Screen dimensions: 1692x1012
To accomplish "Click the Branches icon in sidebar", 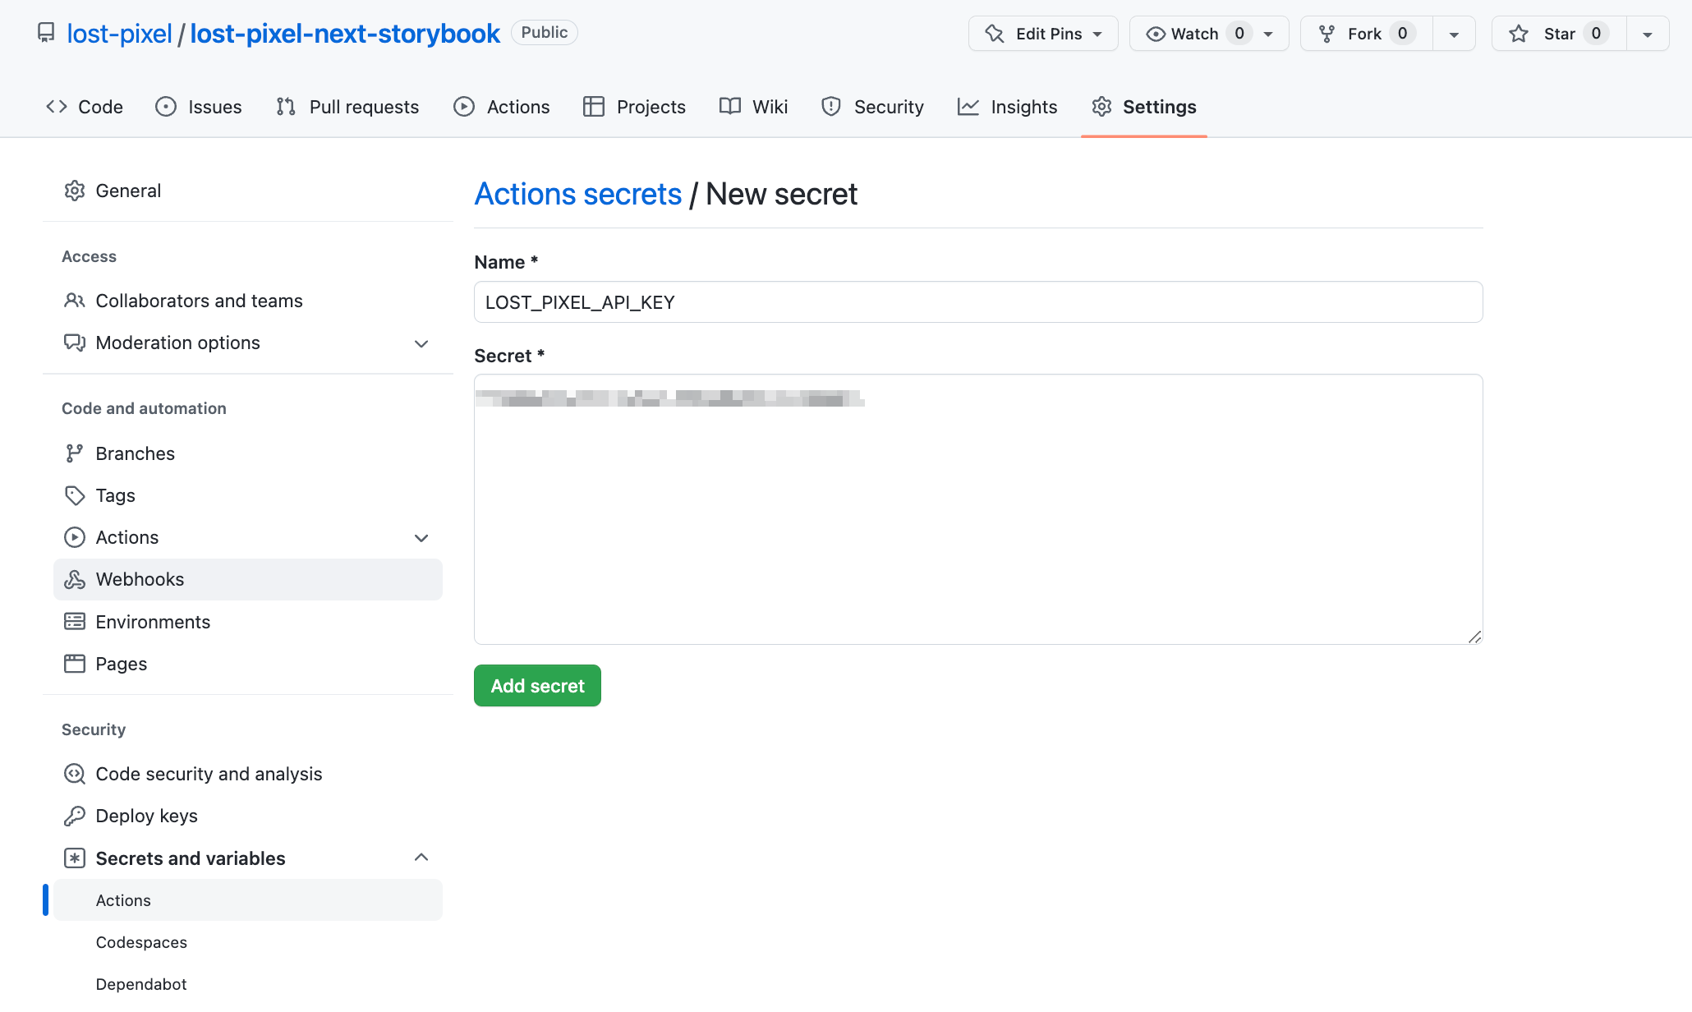I will click(75, 453).
